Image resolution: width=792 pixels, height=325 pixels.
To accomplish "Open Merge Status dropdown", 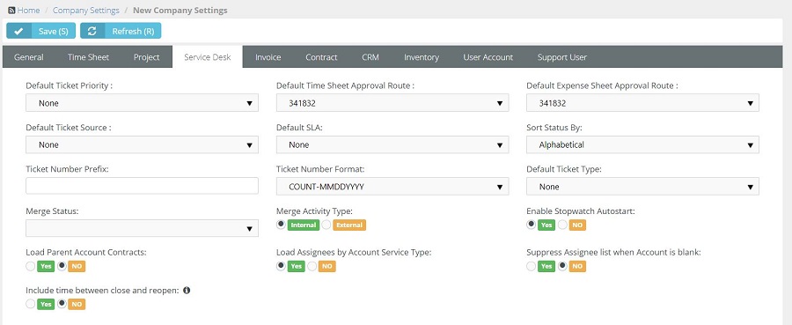I will click(x=142, y=228).
